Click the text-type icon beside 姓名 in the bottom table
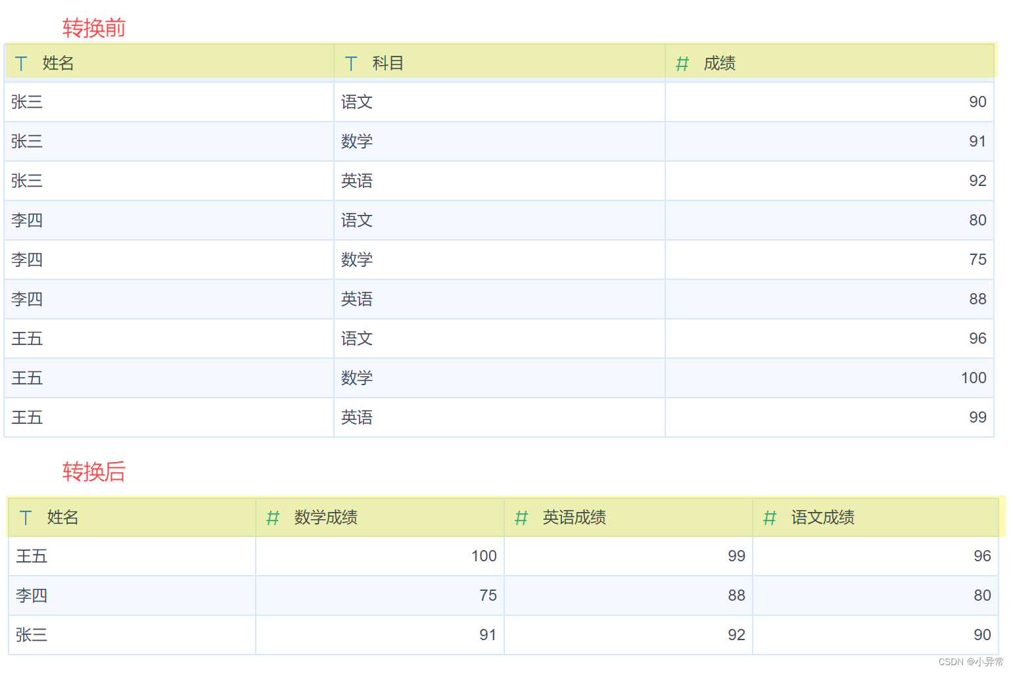The width and height of the screenshot is (1013, 673). pyautogui.click(x=26, y=518)
